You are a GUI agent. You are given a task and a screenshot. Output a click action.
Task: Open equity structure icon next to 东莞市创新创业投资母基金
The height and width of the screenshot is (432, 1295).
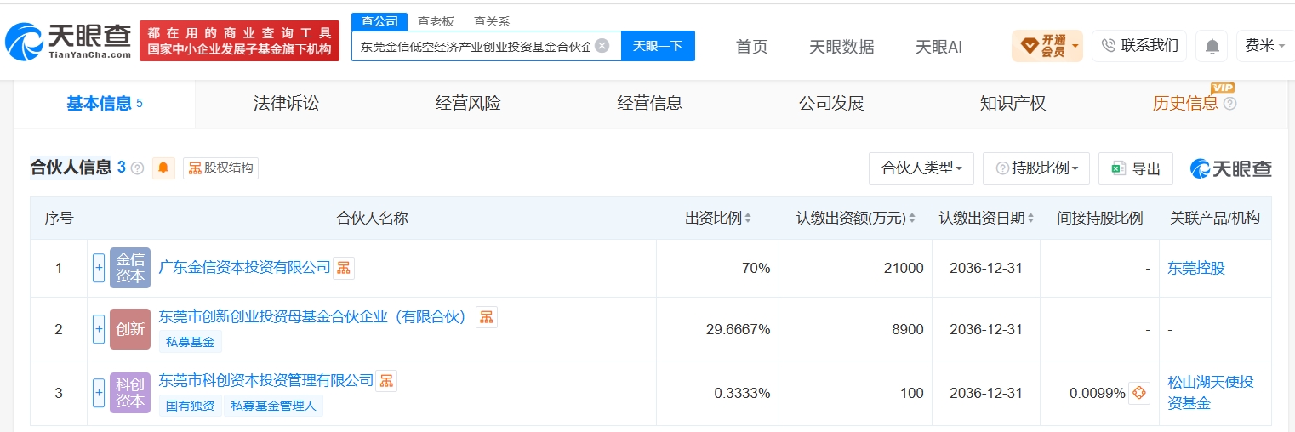[487, 317]
